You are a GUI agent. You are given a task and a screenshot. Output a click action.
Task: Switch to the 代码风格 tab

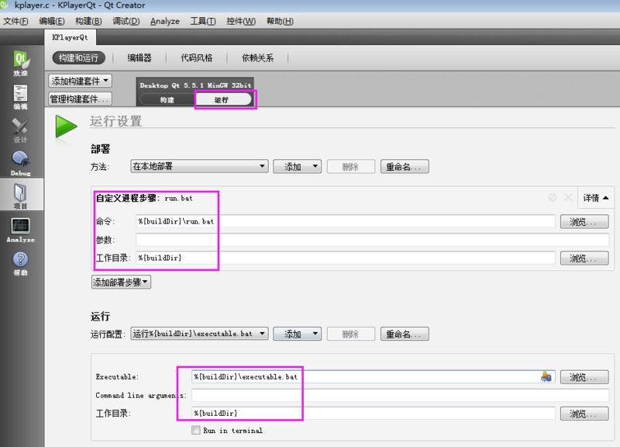[197, 57]
